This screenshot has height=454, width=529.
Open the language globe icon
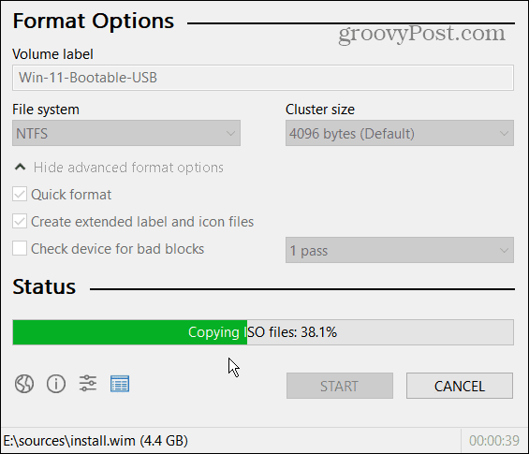point(24,384)
